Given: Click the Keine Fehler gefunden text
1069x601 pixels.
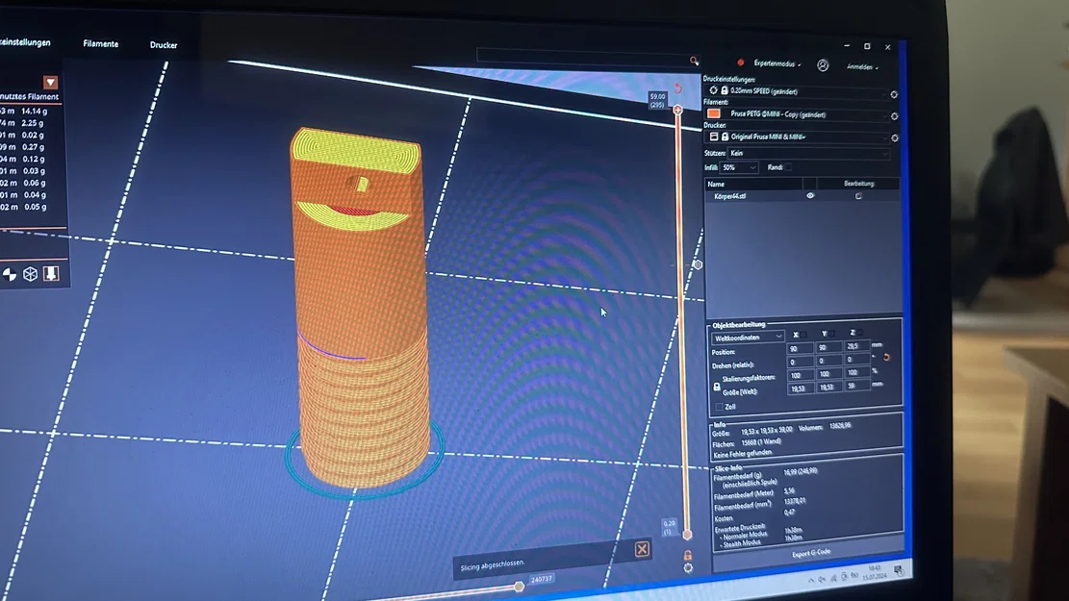Looking at the screenshot, I should pyautogui.click(x=743, y=454).
